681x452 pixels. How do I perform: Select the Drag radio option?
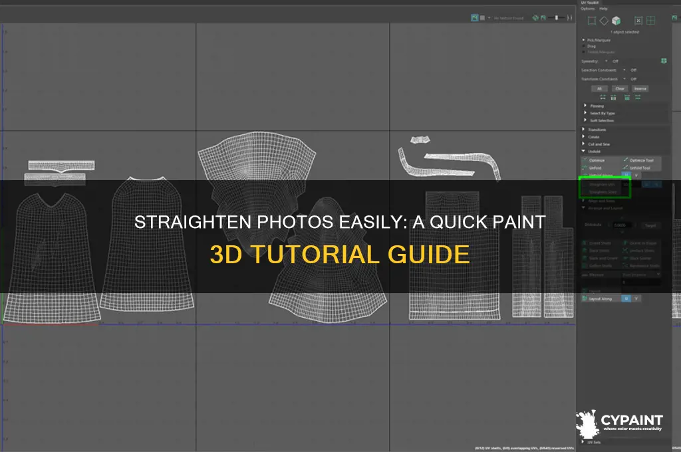[584, 46]
